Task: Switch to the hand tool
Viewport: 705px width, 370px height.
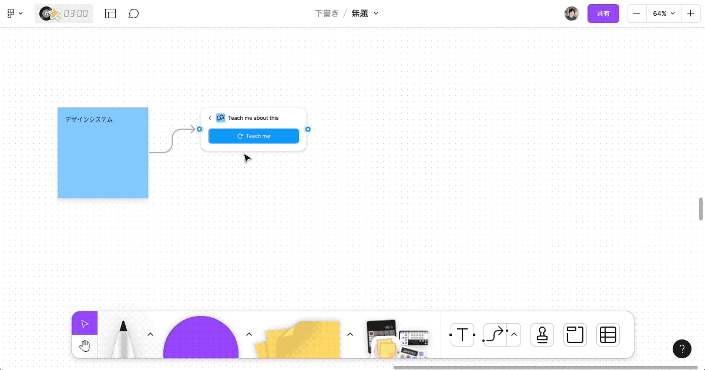Action: [x=84, y=345]
